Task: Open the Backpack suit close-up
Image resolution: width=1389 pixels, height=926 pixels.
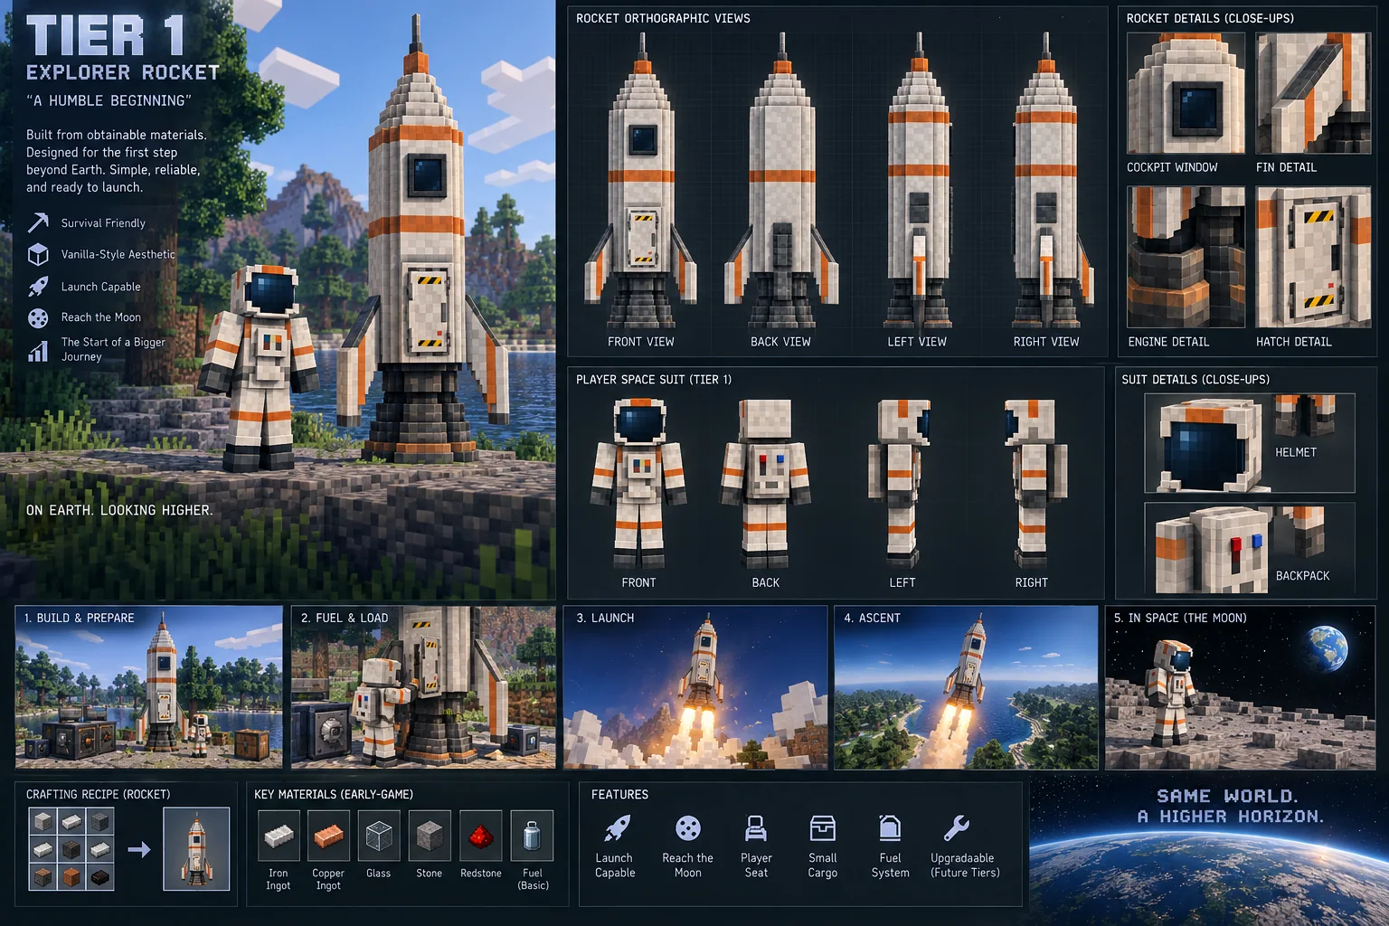Action: (1250, 548)
